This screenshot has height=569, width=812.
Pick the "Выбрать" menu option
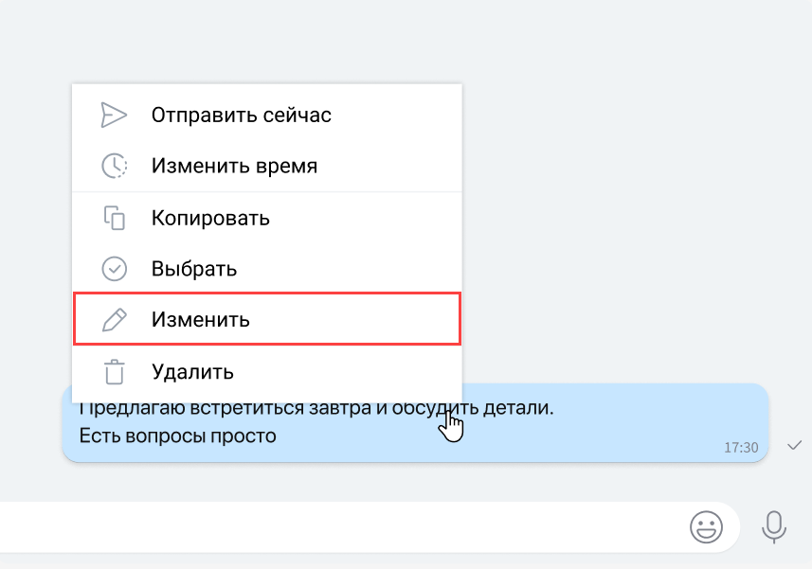click(193, 269)
